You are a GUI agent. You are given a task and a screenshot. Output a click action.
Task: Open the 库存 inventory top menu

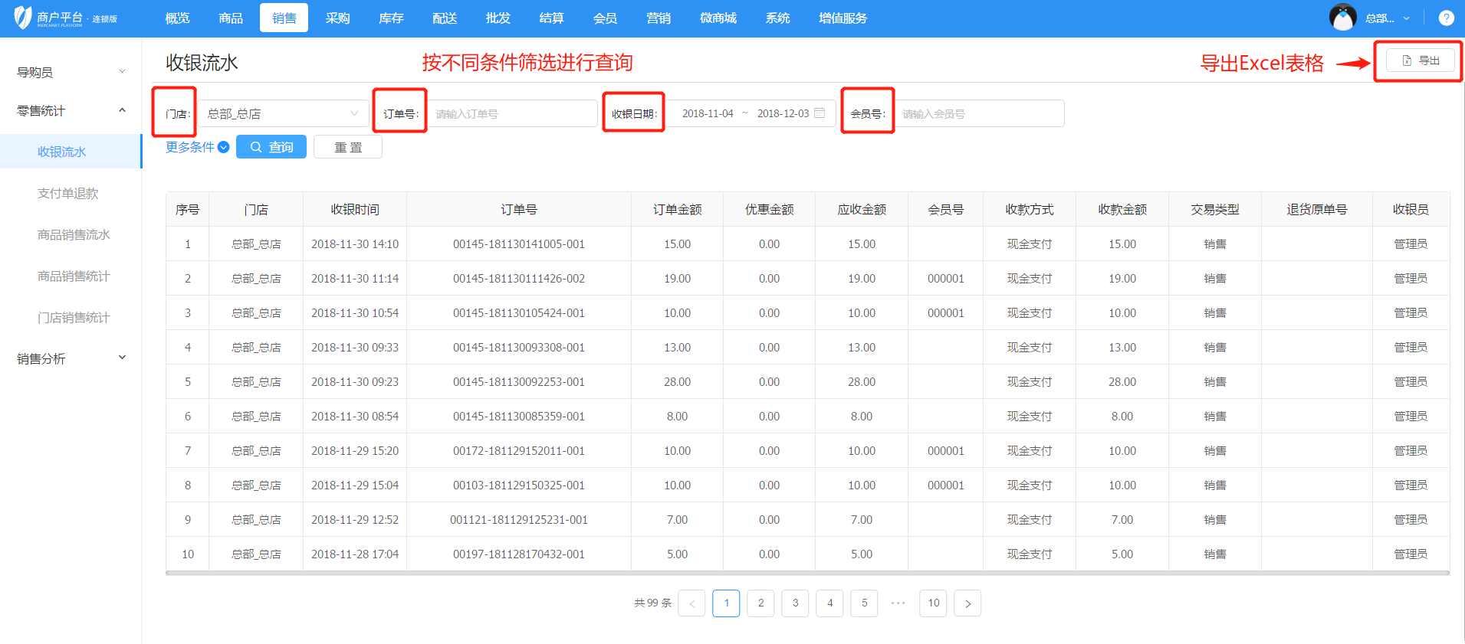[391, 18]
